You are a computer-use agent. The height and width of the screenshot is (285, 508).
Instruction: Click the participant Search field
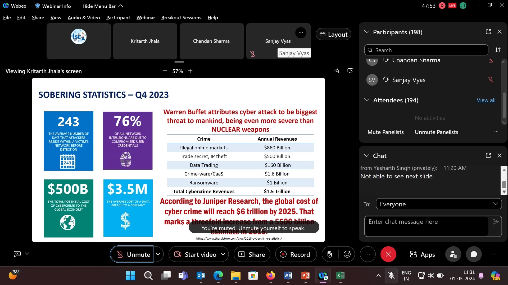pyautogui.click(x=426, y=50)
